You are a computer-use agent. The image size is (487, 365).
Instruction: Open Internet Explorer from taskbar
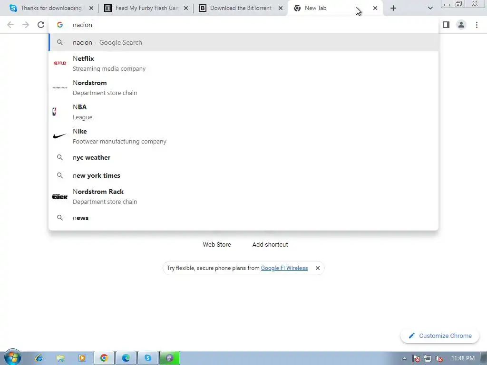coord(39,358)
